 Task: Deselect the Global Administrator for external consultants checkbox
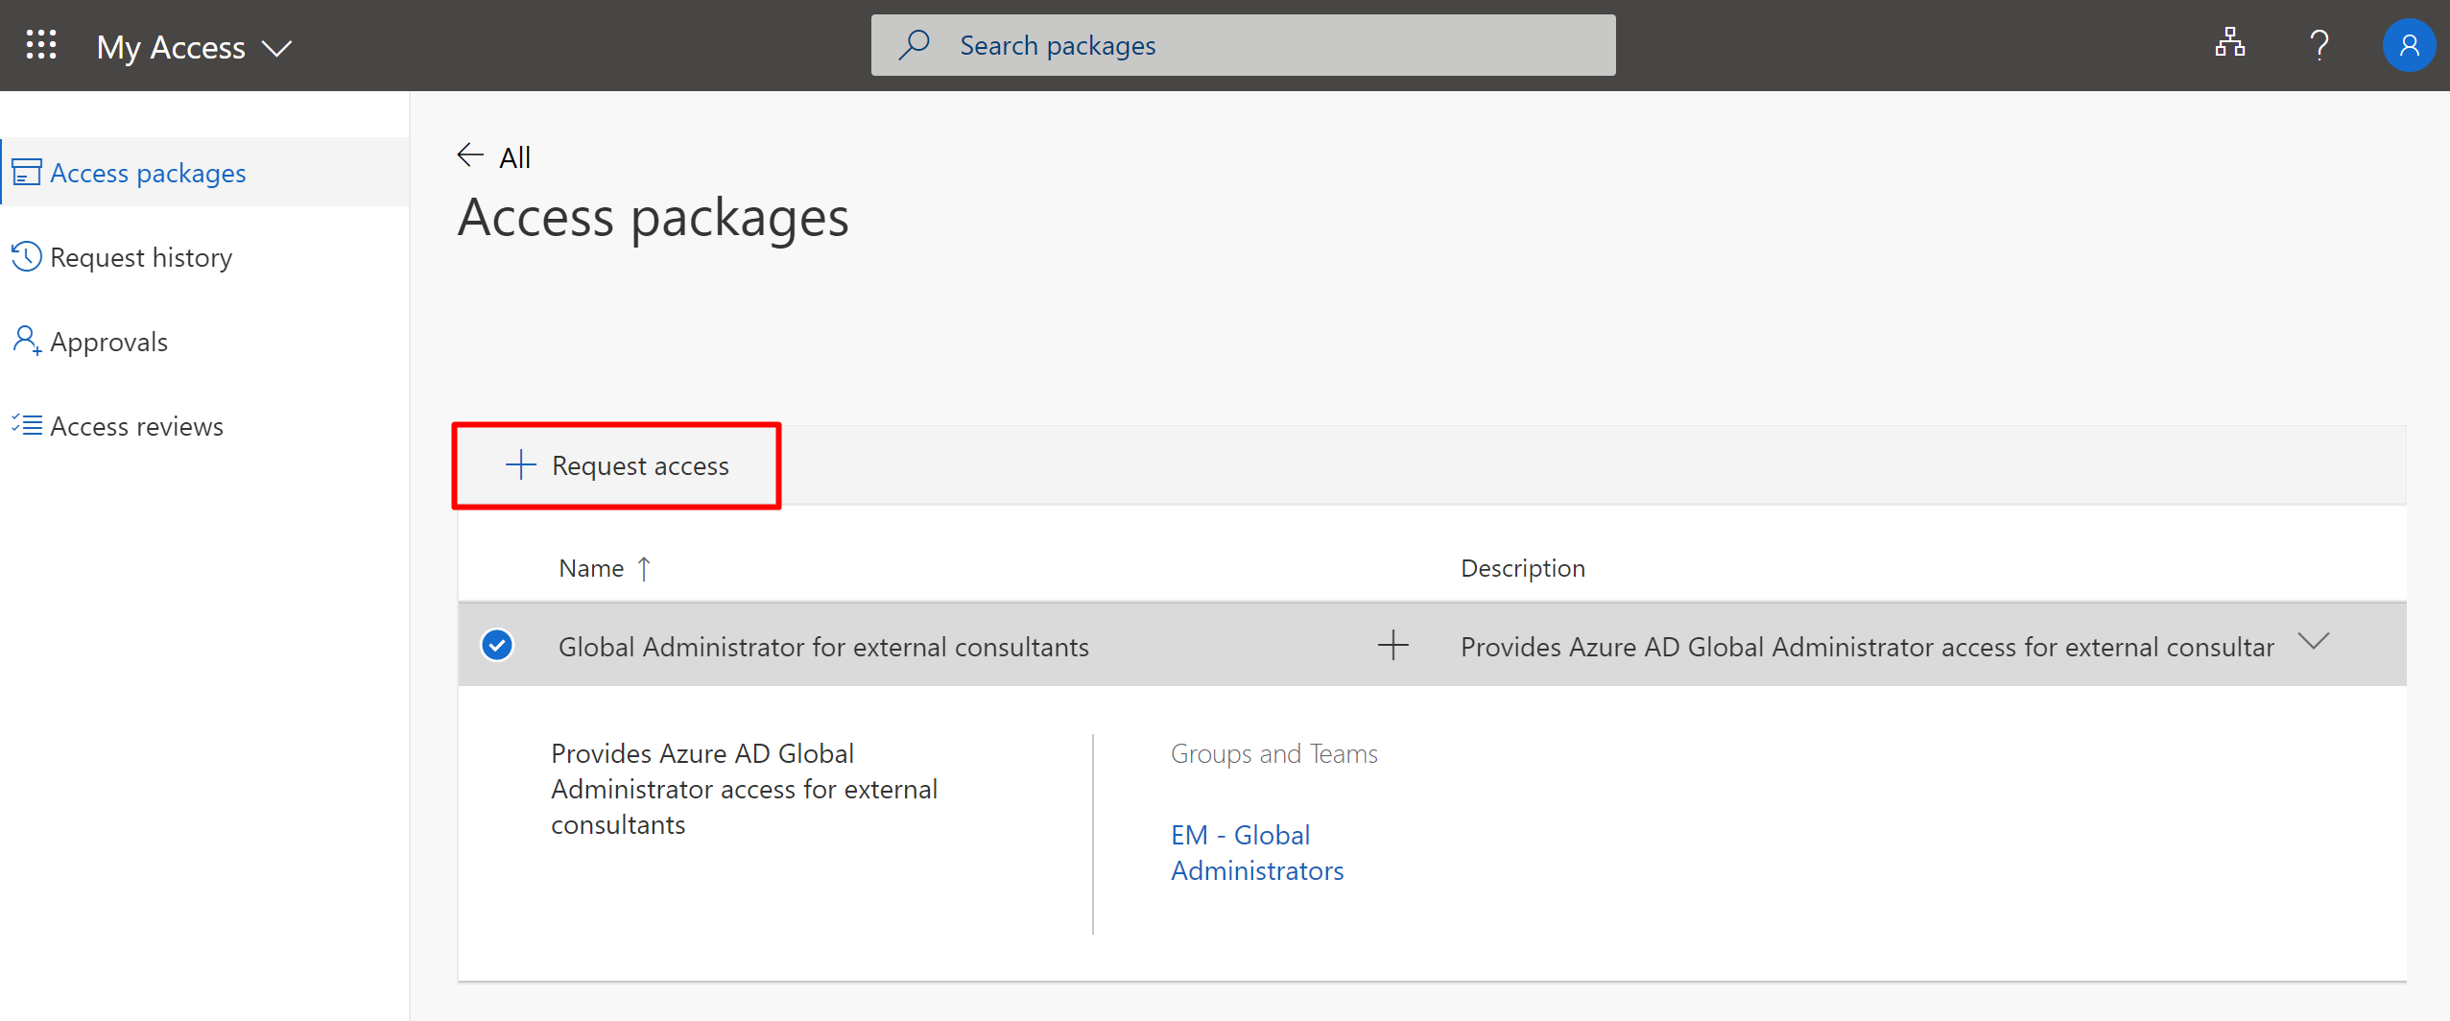(496, 644)
